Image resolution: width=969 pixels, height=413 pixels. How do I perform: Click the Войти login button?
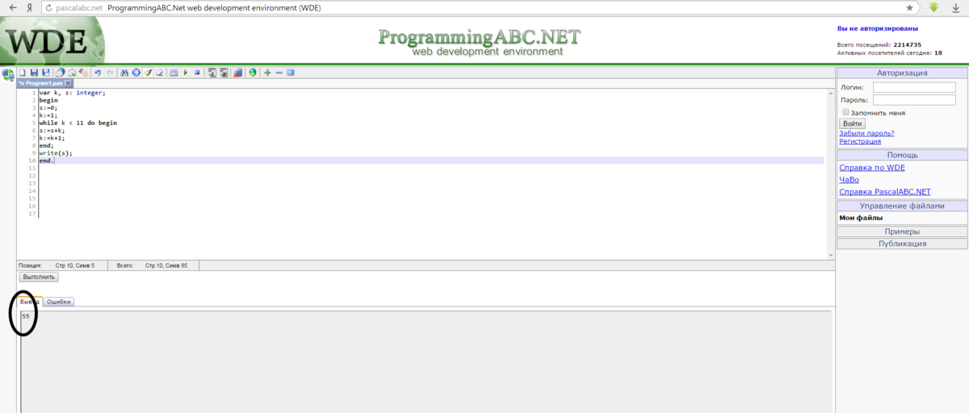tap(852, 124)
